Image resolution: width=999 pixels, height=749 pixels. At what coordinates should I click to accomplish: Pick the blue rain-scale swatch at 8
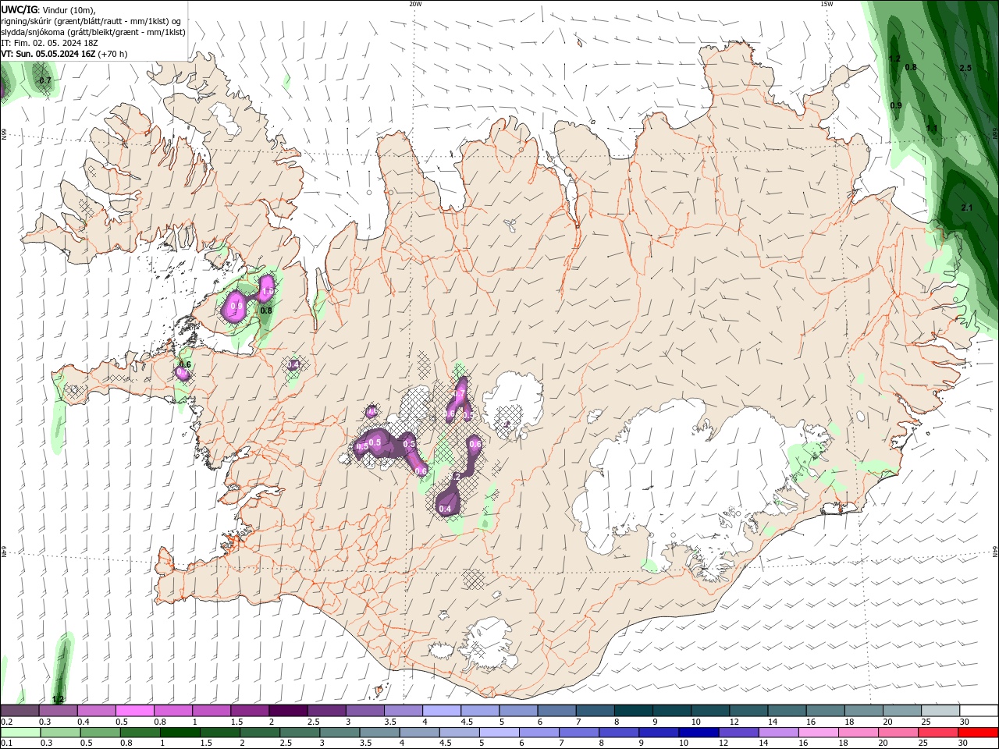click(618, 733)
